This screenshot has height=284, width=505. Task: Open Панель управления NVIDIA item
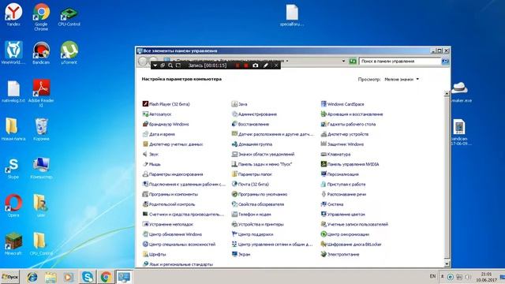pos(350,164)
